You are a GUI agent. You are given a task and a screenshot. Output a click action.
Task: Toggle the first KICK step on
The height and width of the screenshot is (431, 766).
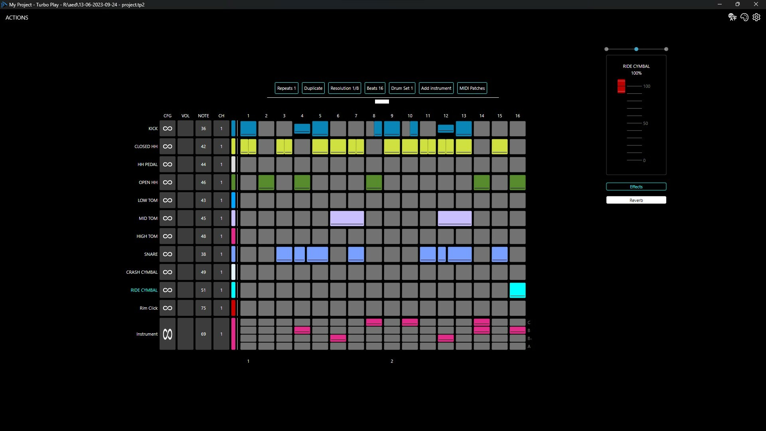(x=248, y=129)
